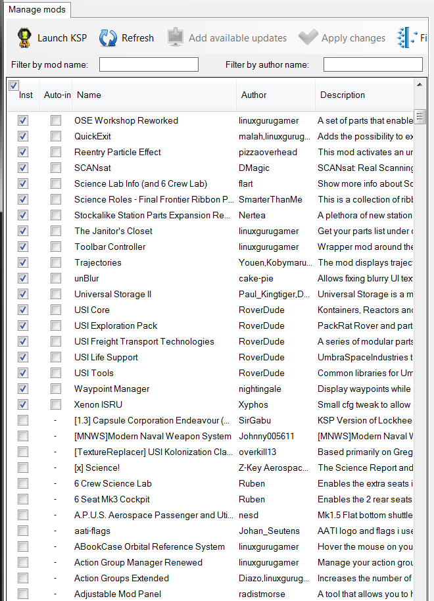
Task: Select A.P.U.S. Aerospace Passenger row
Action: click(x=210, y=515)
